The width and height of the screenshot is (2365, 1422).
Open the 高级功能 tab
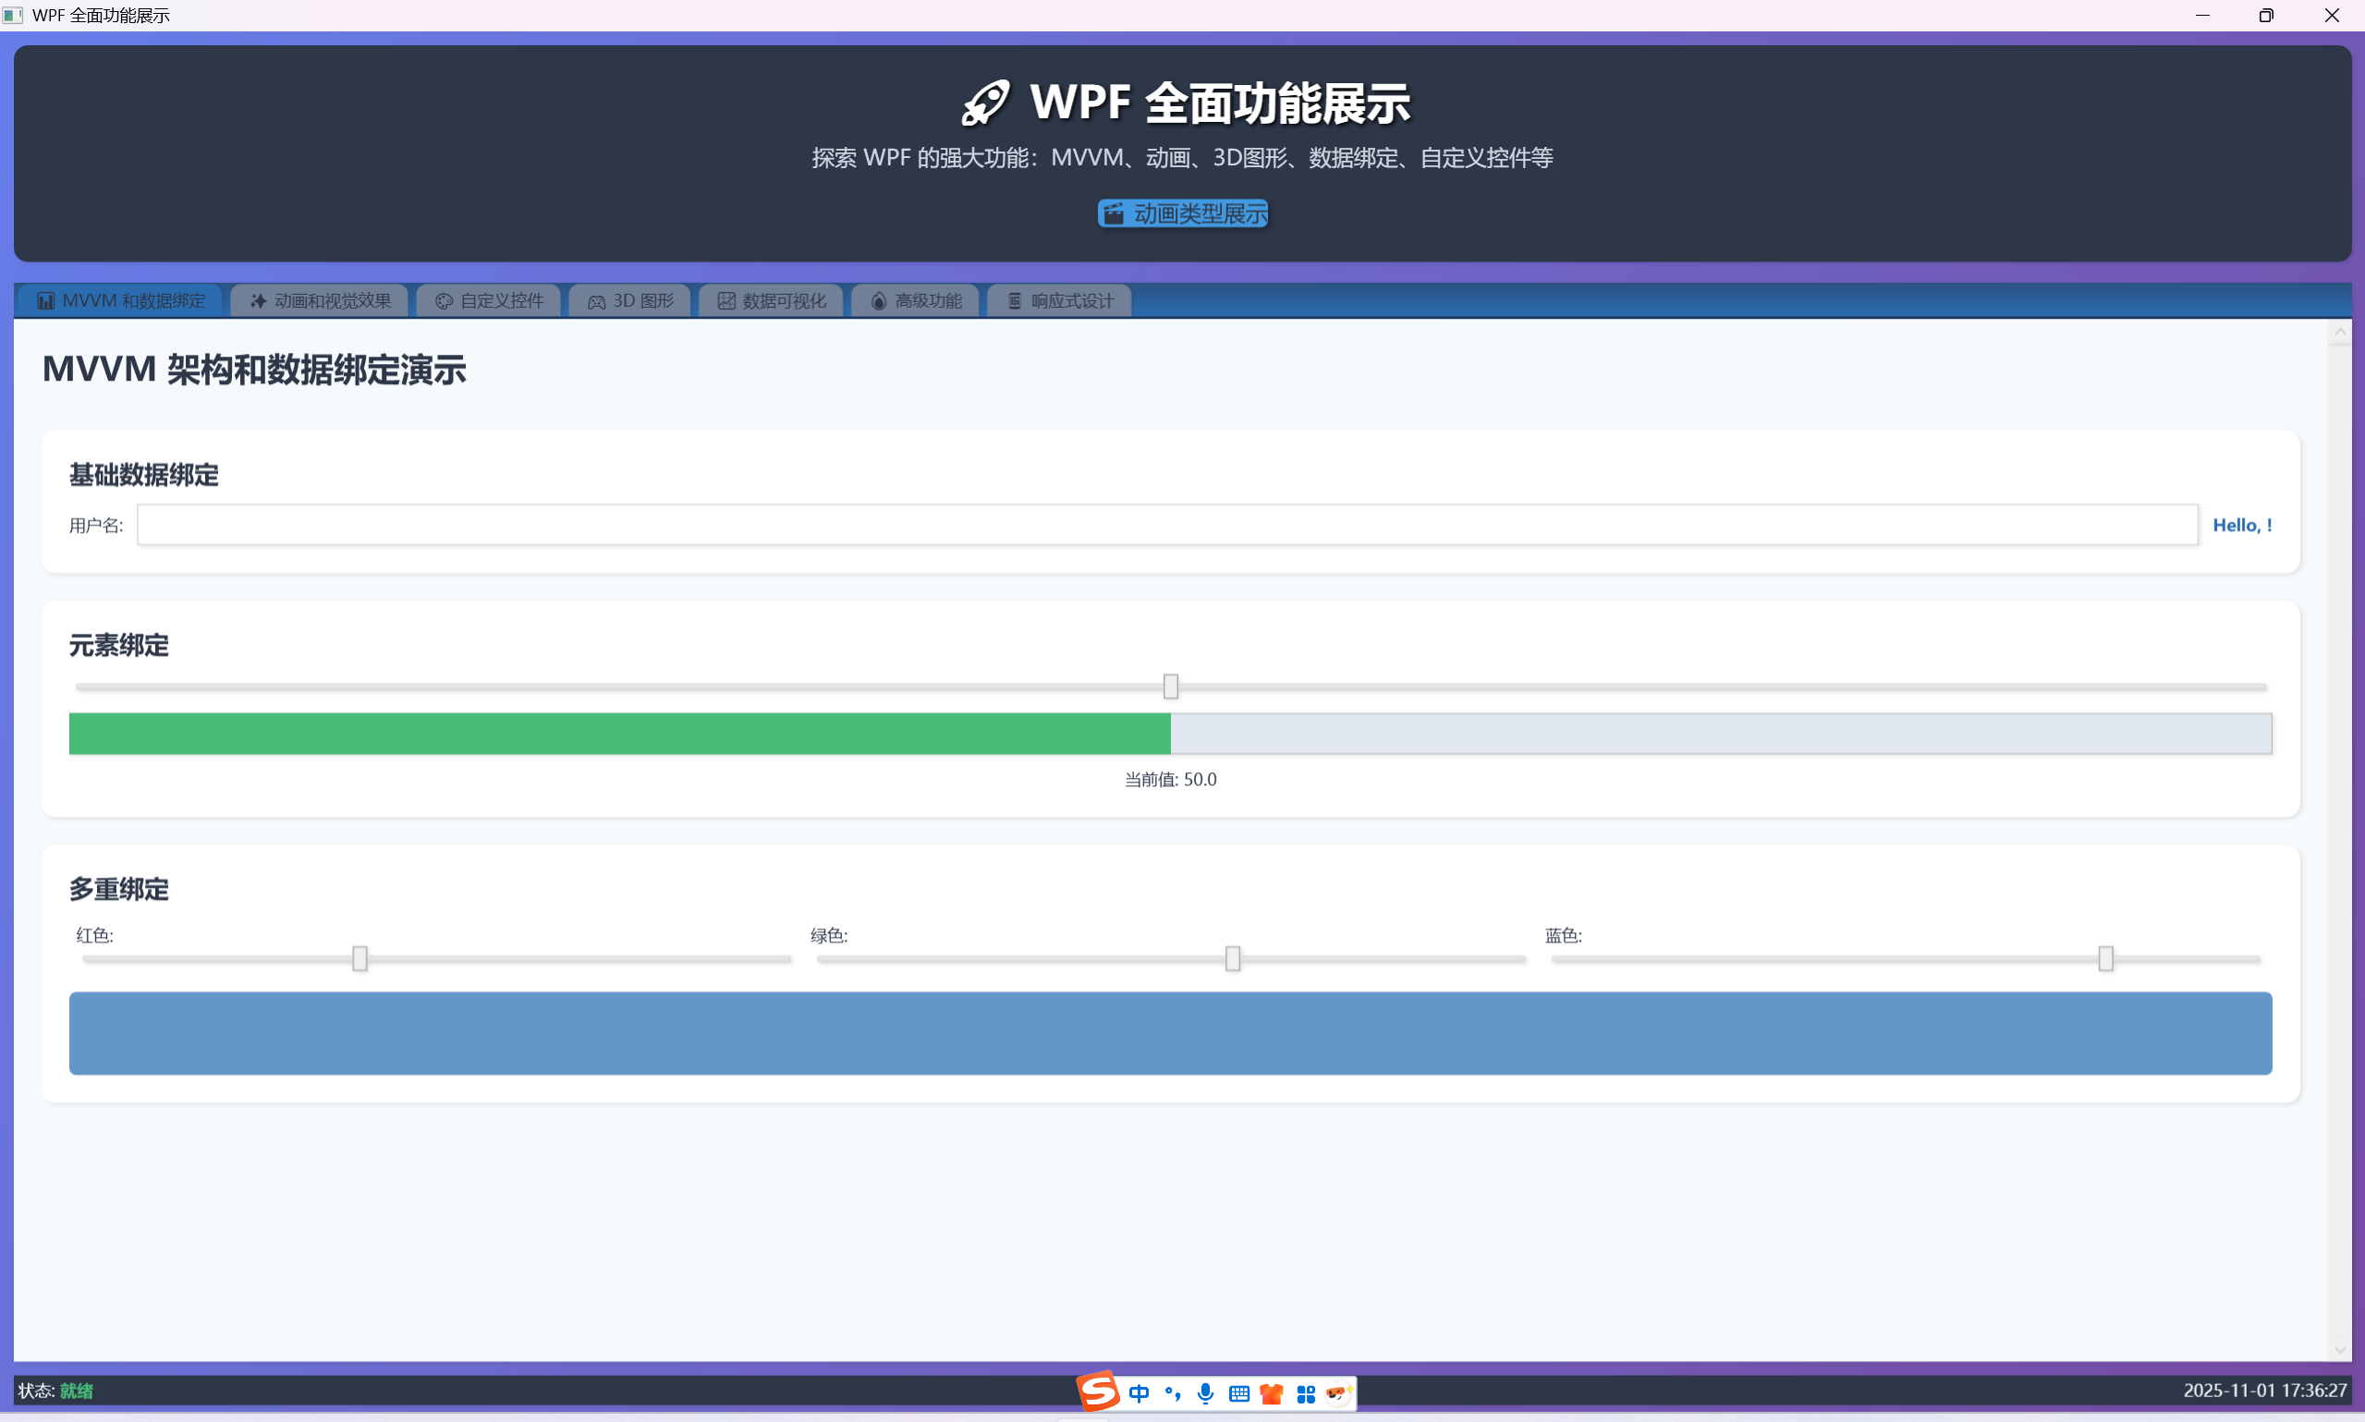point(915,301)
